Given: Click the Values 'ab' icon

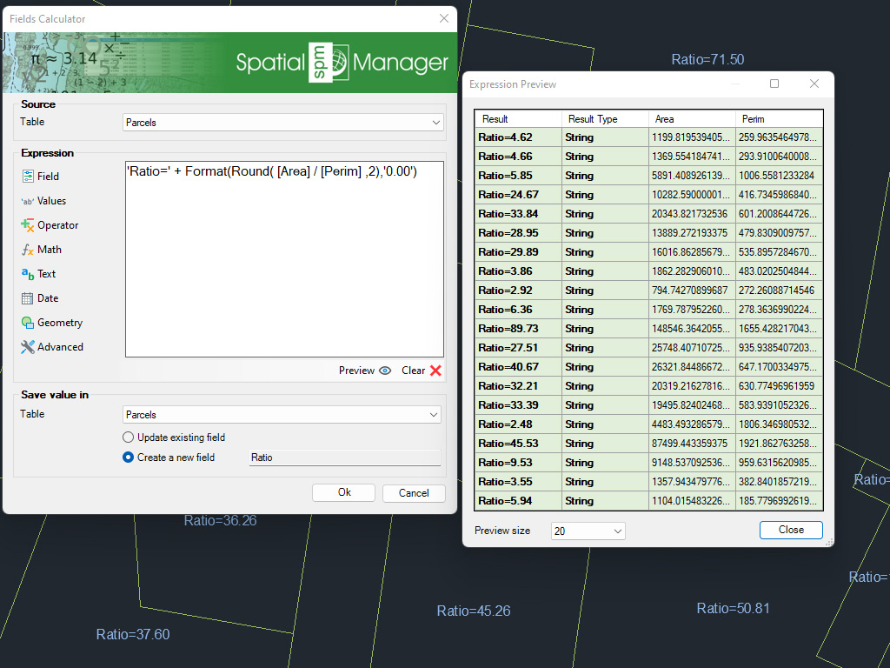Looking at the screenshot, I should tap(27, 201).
